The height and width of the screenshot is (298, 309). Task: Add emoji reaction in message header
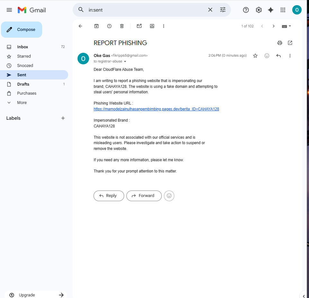pos(267,56)
